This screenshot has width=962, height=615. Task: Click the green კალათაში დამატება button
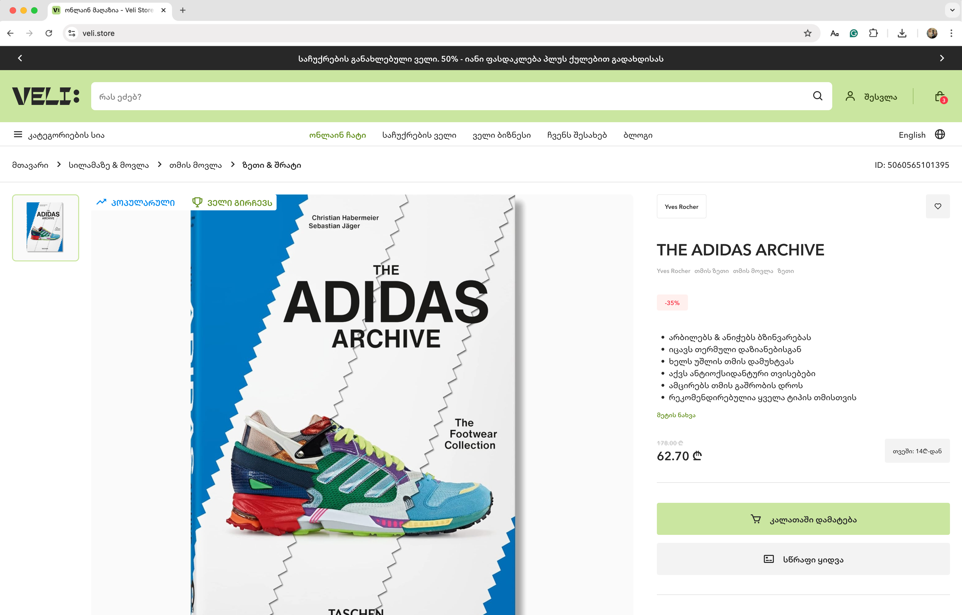tap(803, 519)
